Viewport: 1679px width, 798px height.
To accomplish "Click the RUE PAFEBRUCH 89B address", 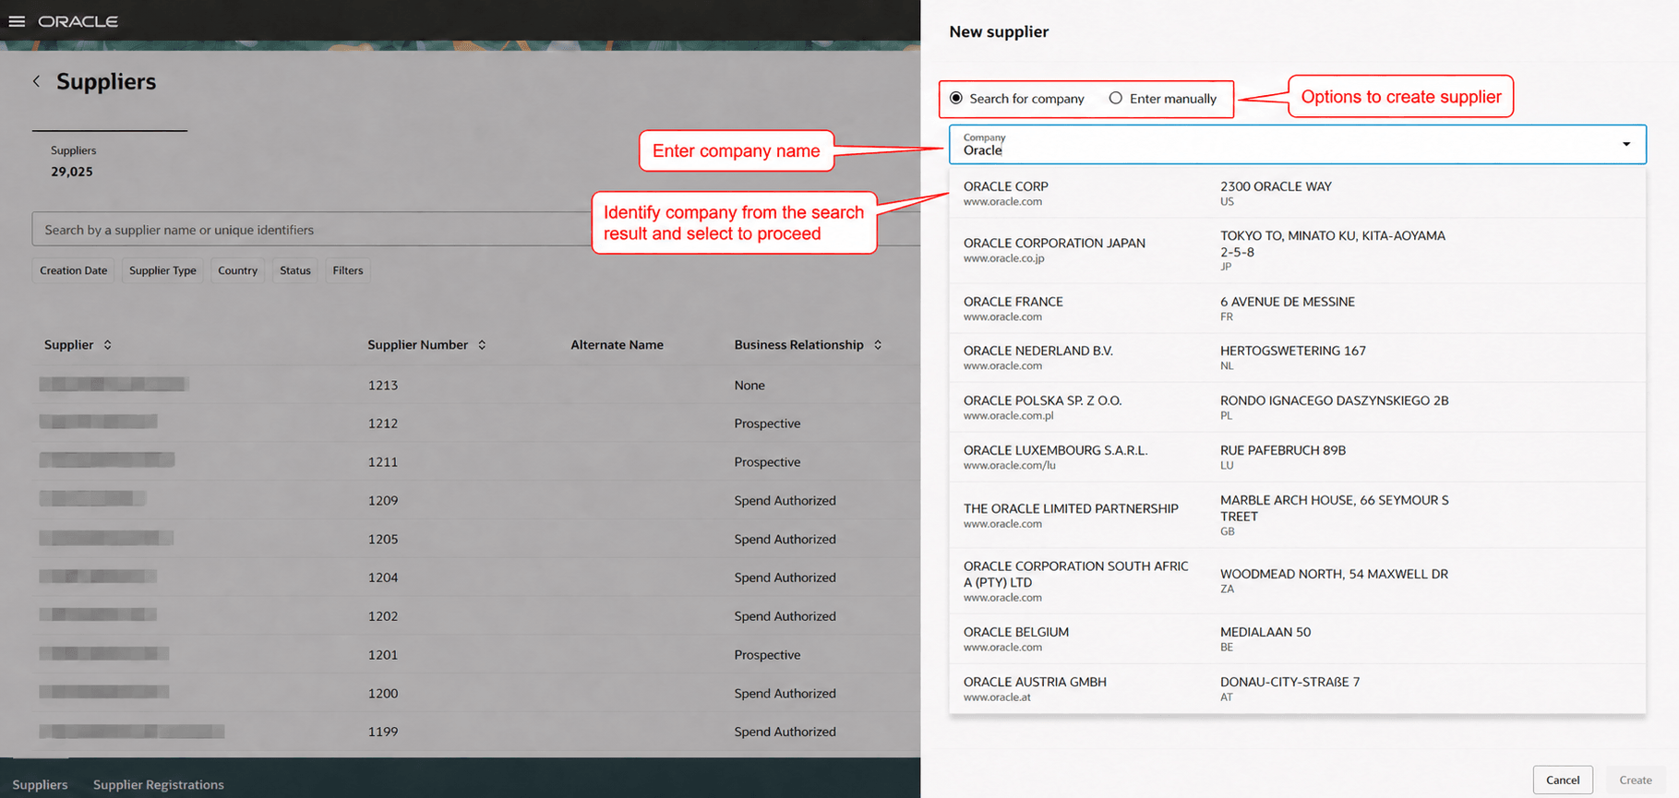I will tap(1282, 450).
